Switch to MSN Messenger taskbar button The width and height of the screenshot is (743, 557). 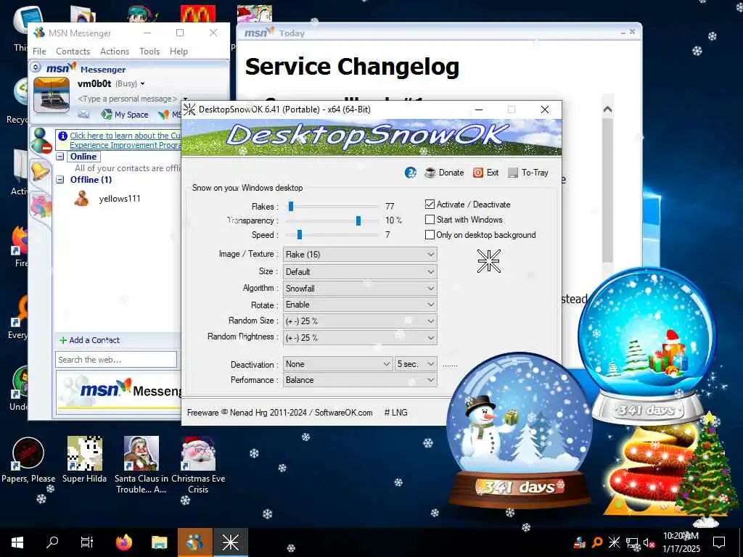click(194, 542)
